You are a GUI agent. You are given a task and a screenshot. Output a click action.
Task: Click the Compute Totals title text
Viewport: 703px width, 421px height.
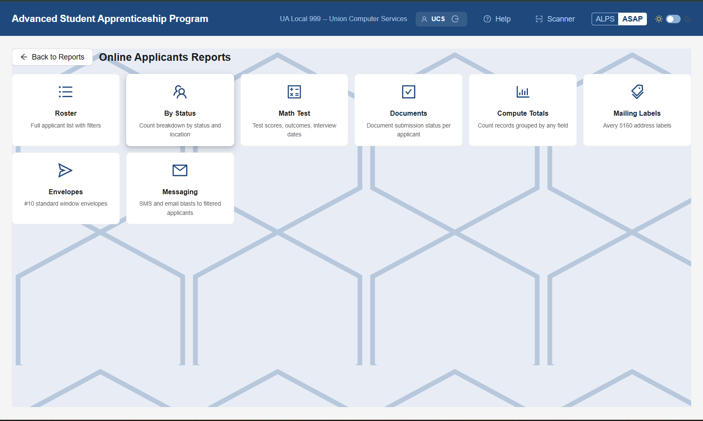tap(523, 113)
